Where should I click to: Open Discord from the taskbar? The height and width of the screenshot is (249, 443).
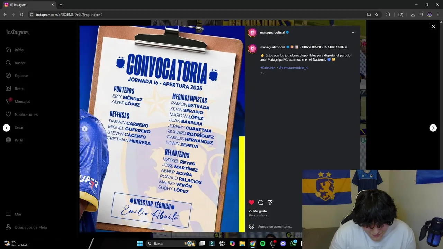[x=283, y=243]
